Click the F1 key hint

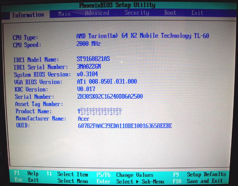coord(17,173)
